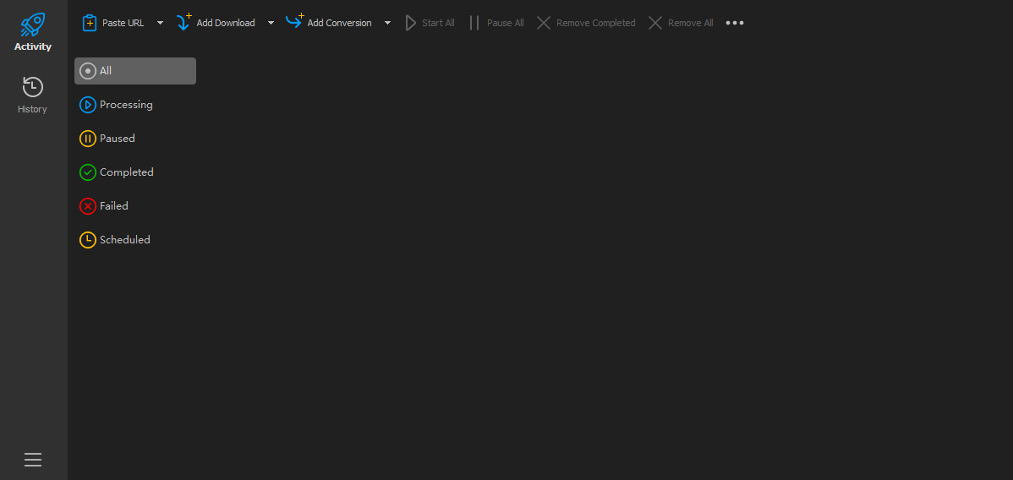Show the All tasks list
The height and width of the screenshot is (480, 1013).
point(135,71)
